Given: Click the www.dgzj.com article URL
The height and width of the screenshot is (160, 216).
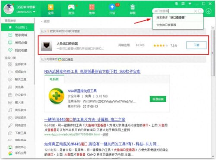Looking at the screenshot, I should pyautogui.click(x=72, y=135).
